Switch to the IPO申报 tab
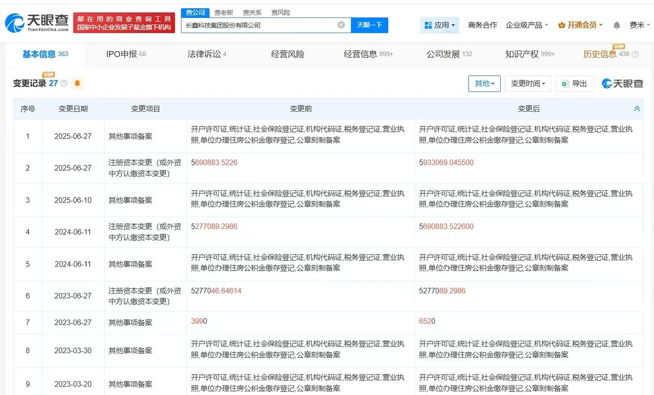654x395 pixels. 126,54
